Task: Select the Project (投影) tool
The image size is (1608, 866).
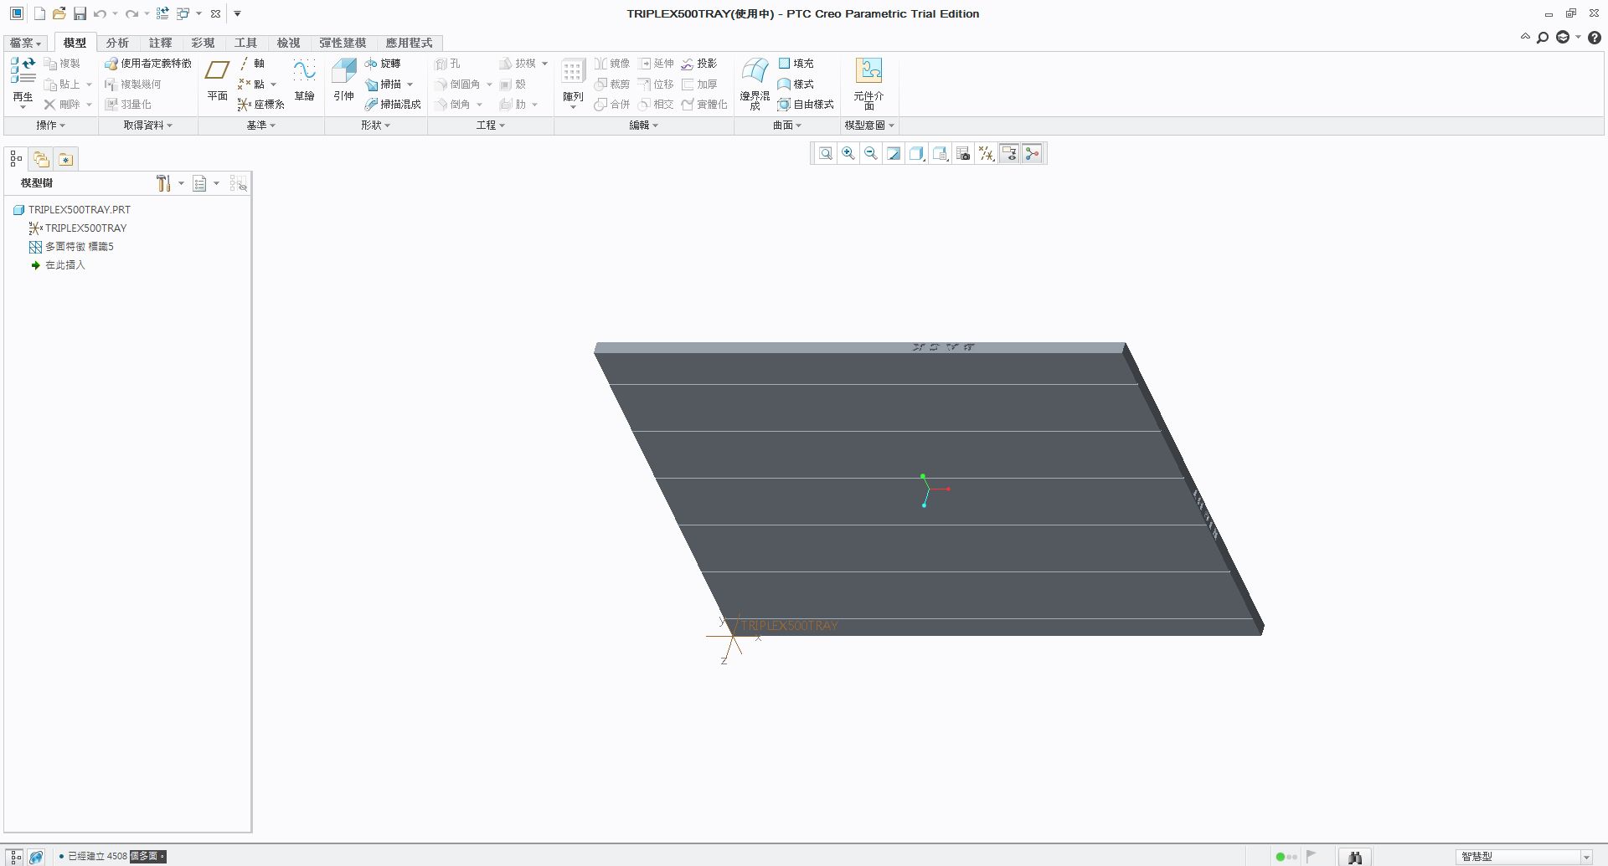Action: pyautogui.click(x=699, y=64)
